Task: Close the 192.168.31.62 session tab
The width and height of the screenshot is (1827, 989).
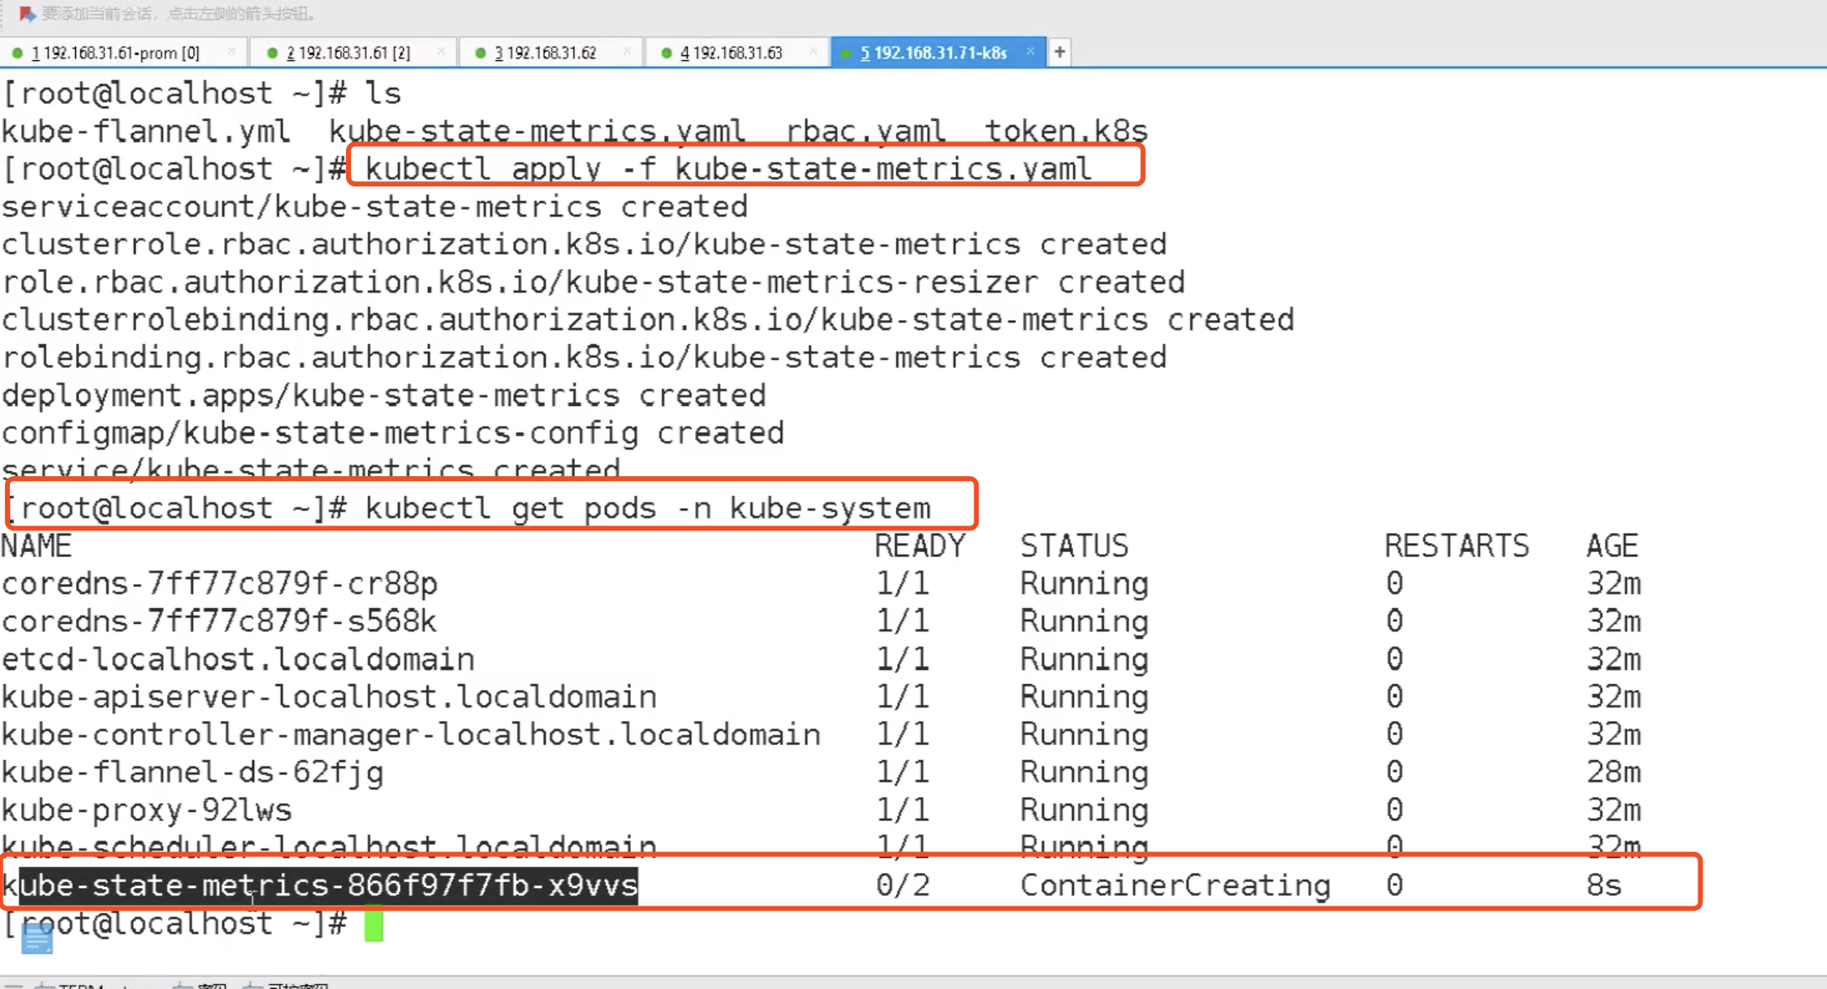Action: [627, 53]
